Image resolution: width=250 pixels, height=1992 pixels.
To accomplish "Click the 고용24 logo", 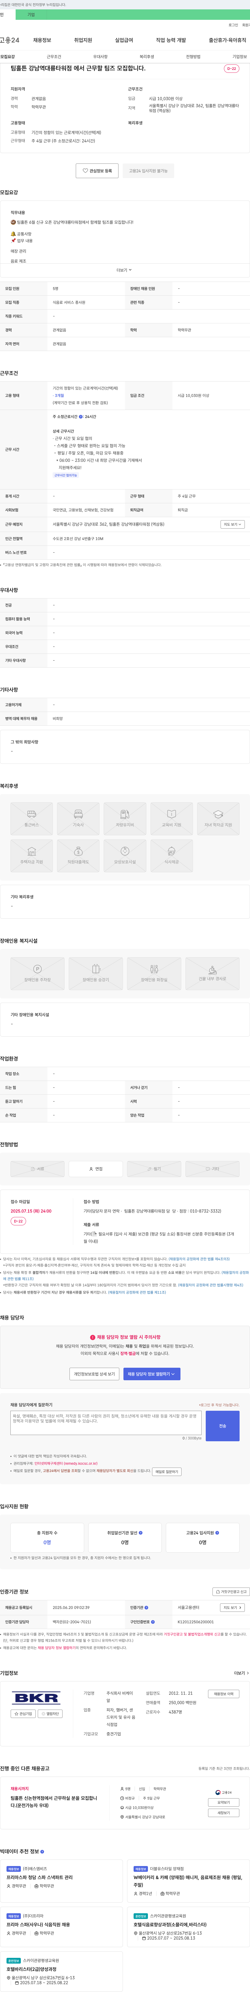I will (9, 40).
